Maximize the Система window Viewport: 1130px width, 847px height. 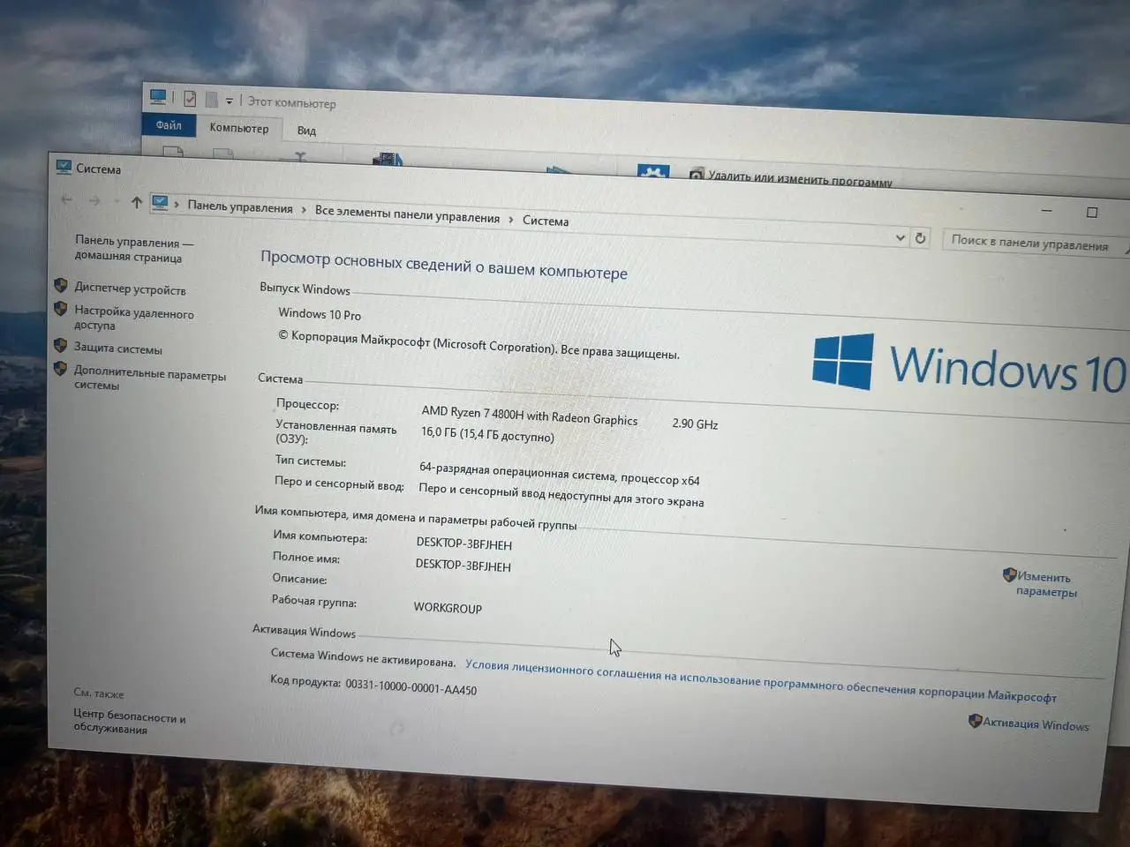[1092, 213]
